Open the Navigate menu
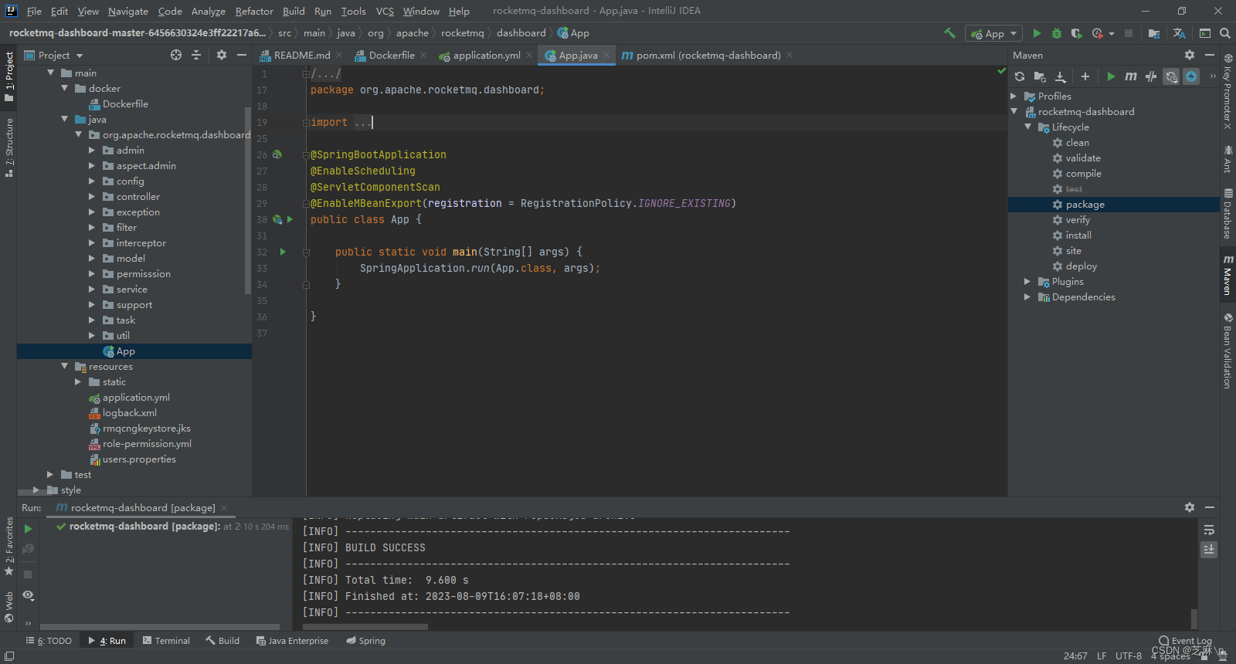 point(128,11)
